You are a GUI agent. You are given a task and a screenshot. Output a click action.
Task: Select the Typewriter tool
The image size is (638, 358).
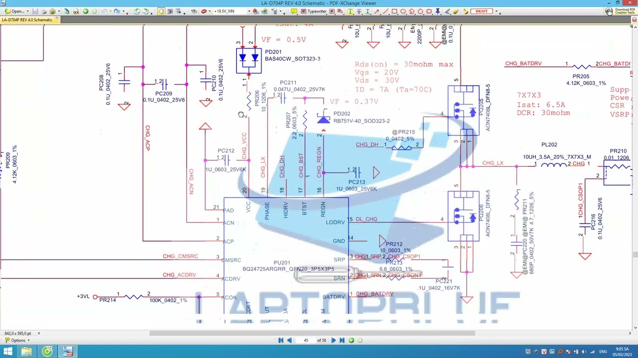tap(314, 11)
